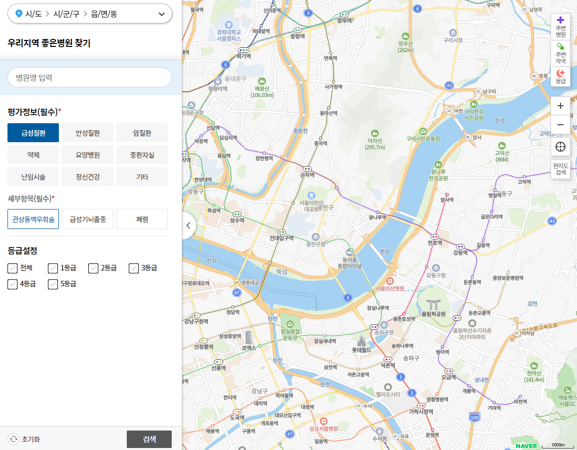This screenshot has width=577, height=450.
Task: Click the location pin icon in region selector
Action: (19, 14)
